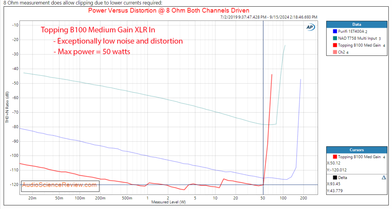The image size is (392, 209).
Task: Click the Ch2 pink legend swatch
Action: (x=335, y=52)
